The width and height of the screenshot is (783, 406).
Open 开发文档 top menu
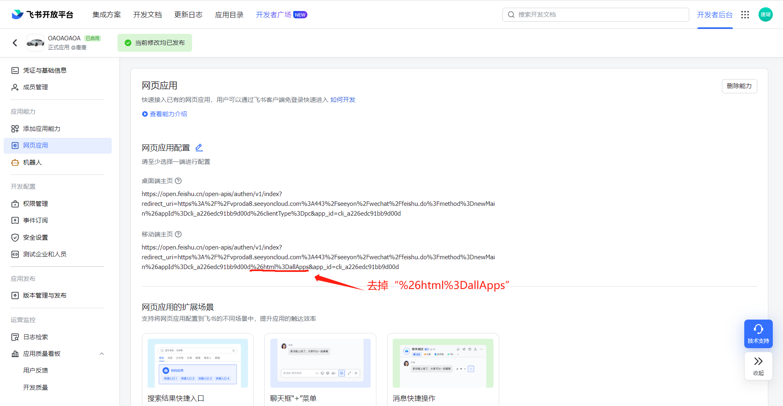[148, 15]
